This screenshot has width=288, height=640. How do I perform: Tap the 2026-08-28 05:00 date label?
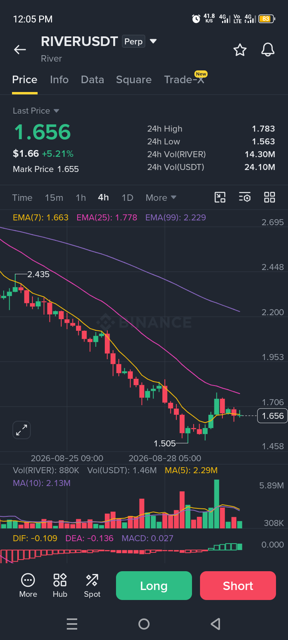165,458
